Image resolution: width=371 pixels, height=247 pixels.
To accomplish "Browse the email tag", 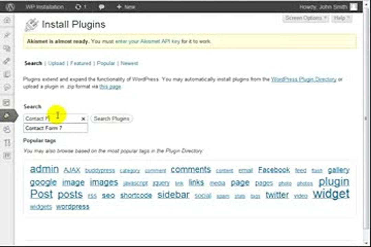I will pyautogui.click(x=246, y=170).
